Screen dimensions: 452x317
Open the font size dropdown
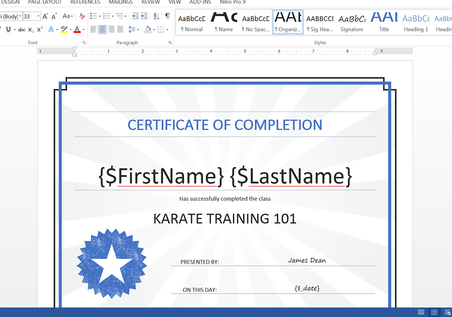point(38,16)
